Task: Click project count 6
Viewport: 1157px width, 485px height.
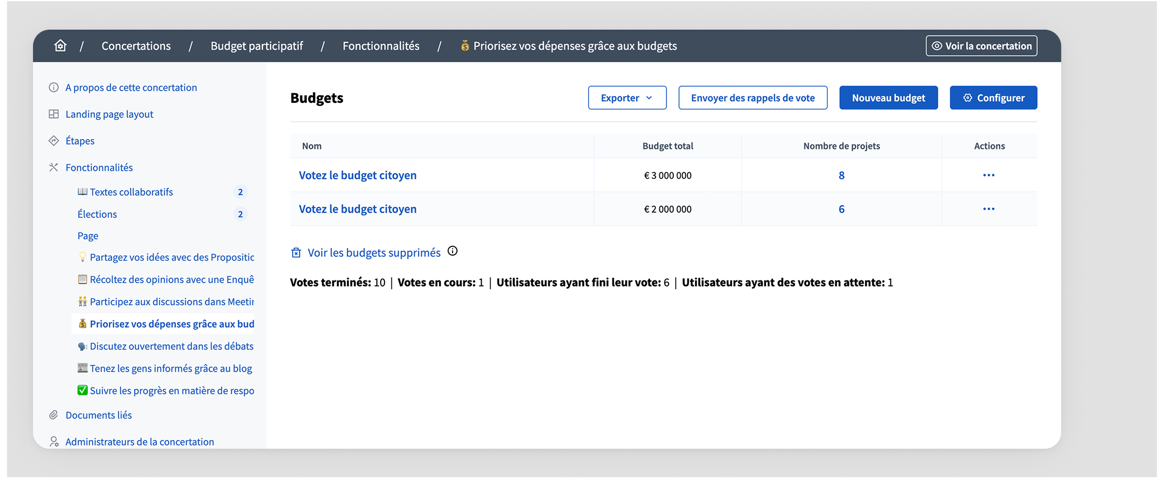Action: (841, 209)
